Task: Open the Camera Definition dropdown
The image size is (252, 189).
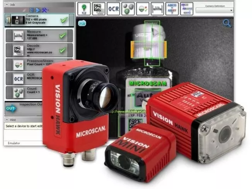Action: point(215,10)
